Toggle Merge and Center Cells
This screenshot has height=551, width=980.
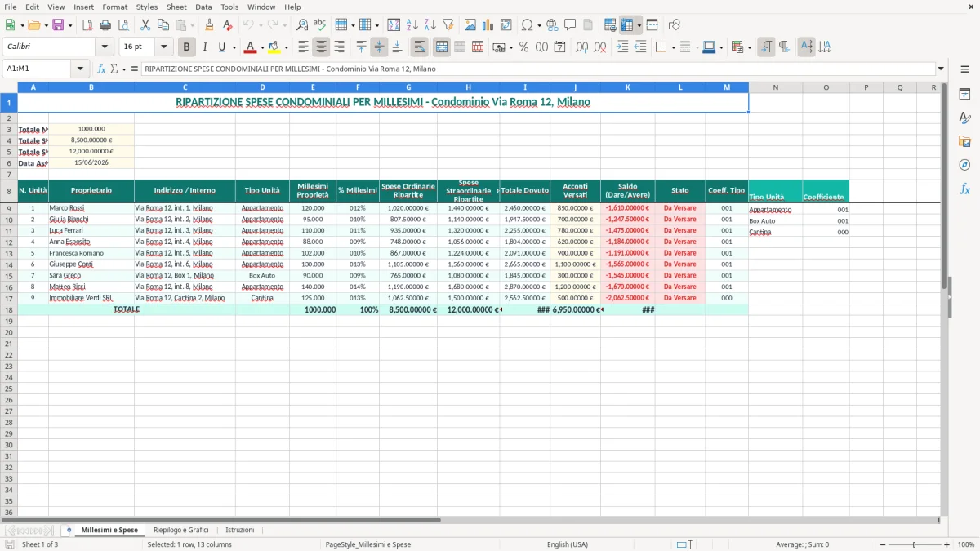pos(441,47)
